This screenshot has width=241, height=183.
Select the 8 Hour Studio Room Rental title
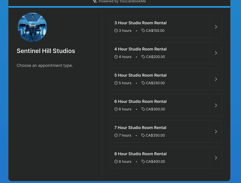(140, 154)
